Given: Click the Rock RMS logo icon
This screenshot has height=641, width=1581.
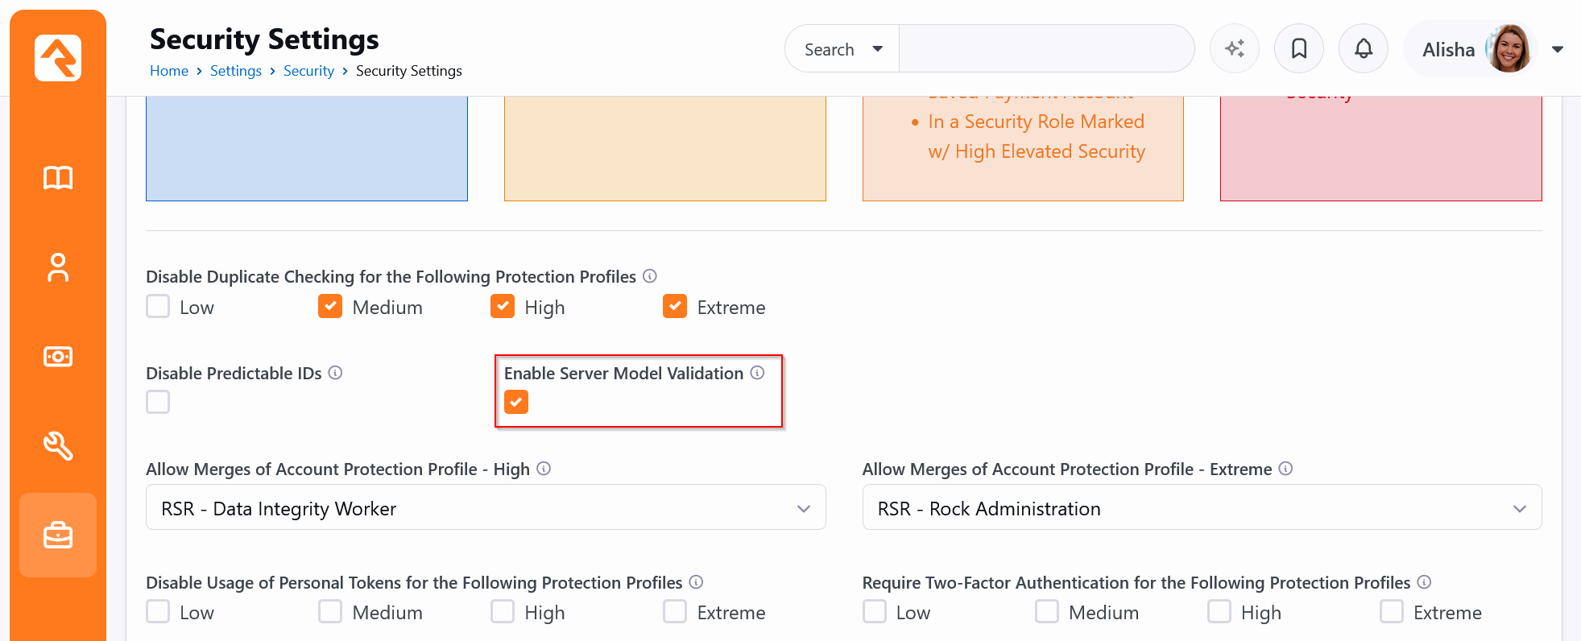Looking at the screenshot, I should pyautogui.click(x=58, y=58).
